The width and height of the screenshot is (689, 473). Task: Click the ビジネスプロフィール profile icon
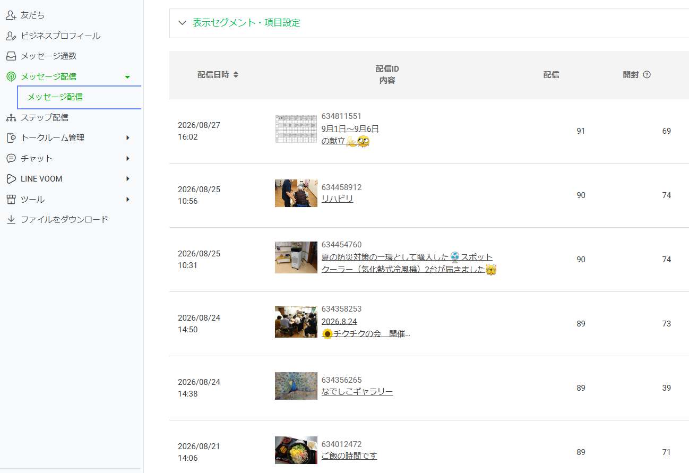11,36
